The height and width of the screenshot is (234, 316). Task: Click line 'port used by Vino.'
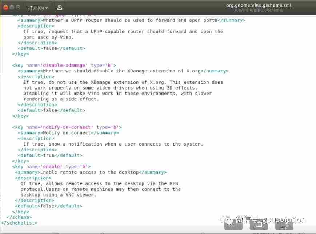pos(48,37)
